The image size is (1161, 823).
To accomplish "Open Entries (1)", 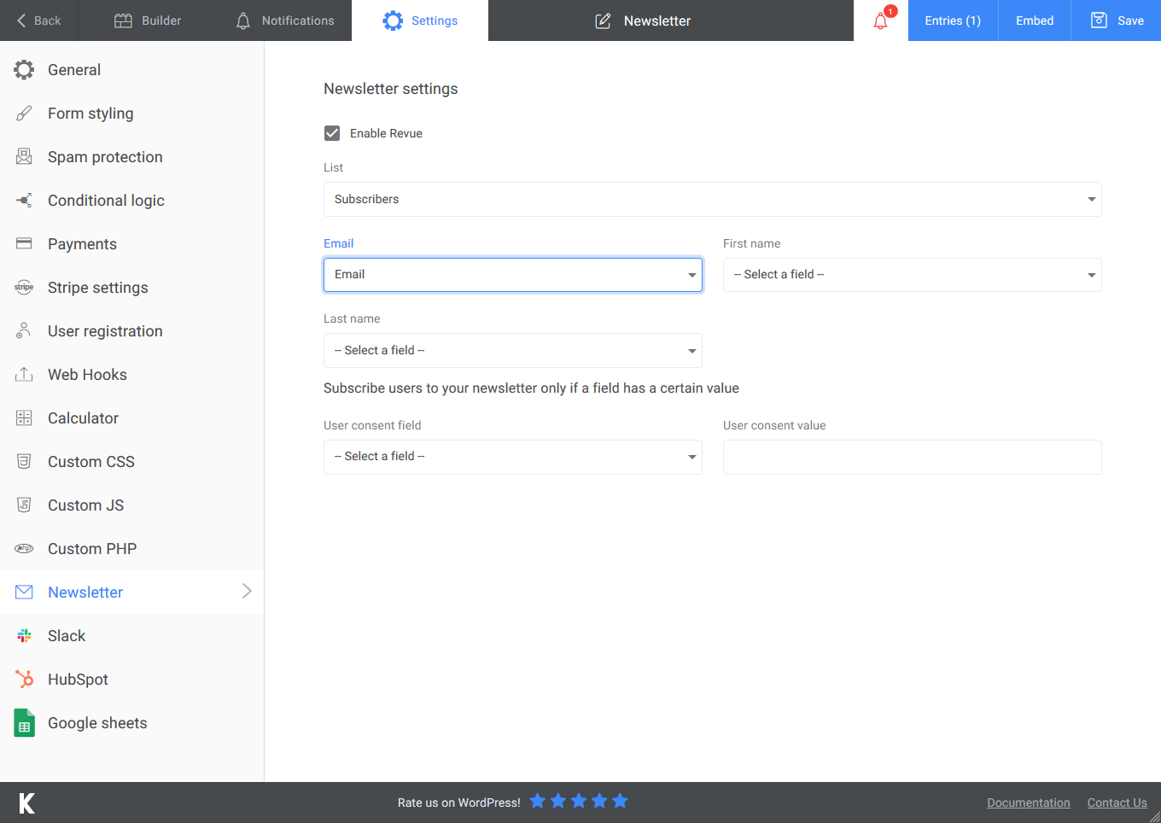I will (x=953, y=20).
